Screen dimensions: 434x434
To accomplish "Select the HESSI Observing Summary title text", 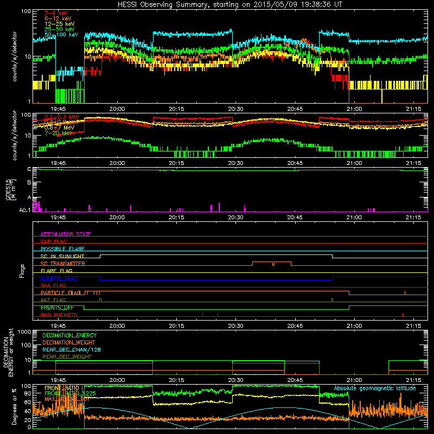I will click(229, 4).
